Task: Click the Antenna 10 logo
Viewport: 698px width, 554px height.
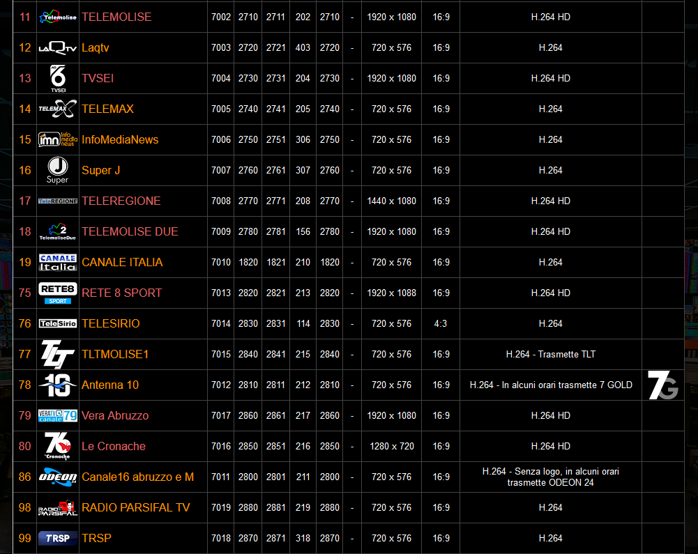Action: 58,385
